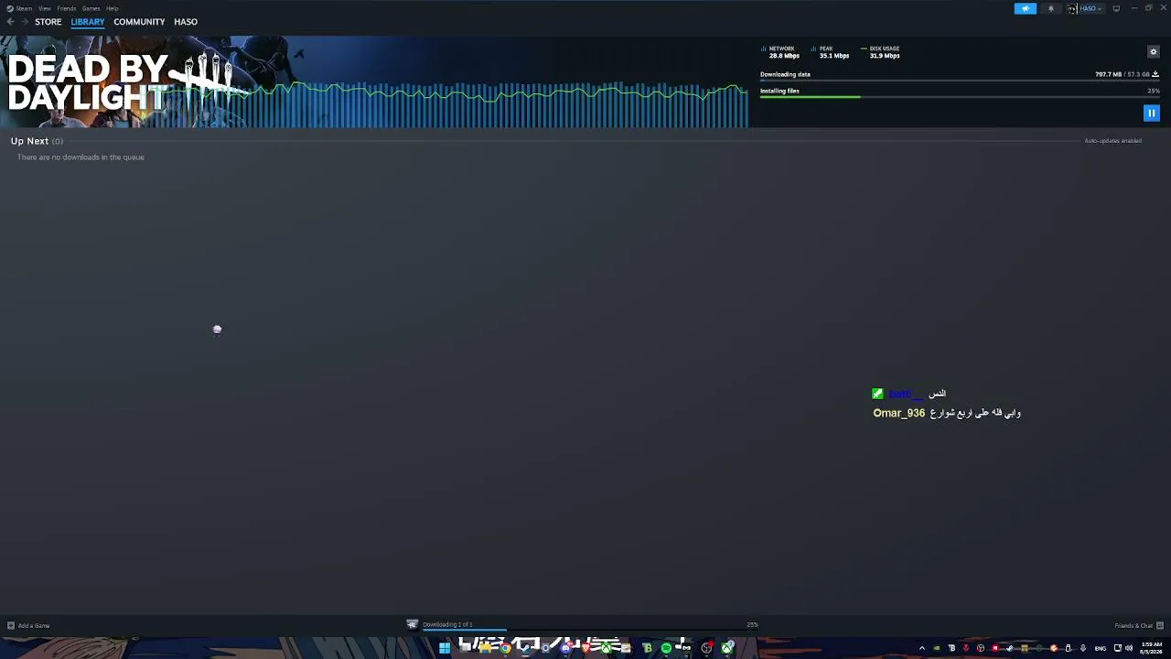The image size is (1171, 659).
Task: Click the microphone icon in the system tray
Action: pyautogui.click(x=1083, y=649)
